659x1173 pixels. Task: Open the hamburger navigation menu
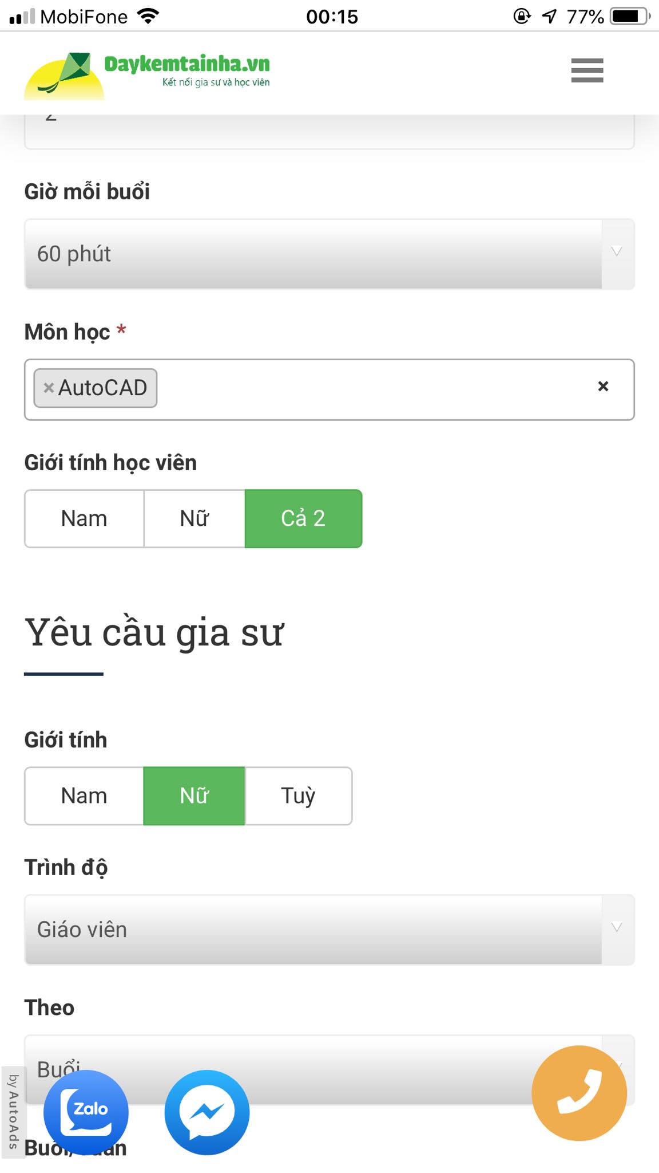[x=586, y=72]
